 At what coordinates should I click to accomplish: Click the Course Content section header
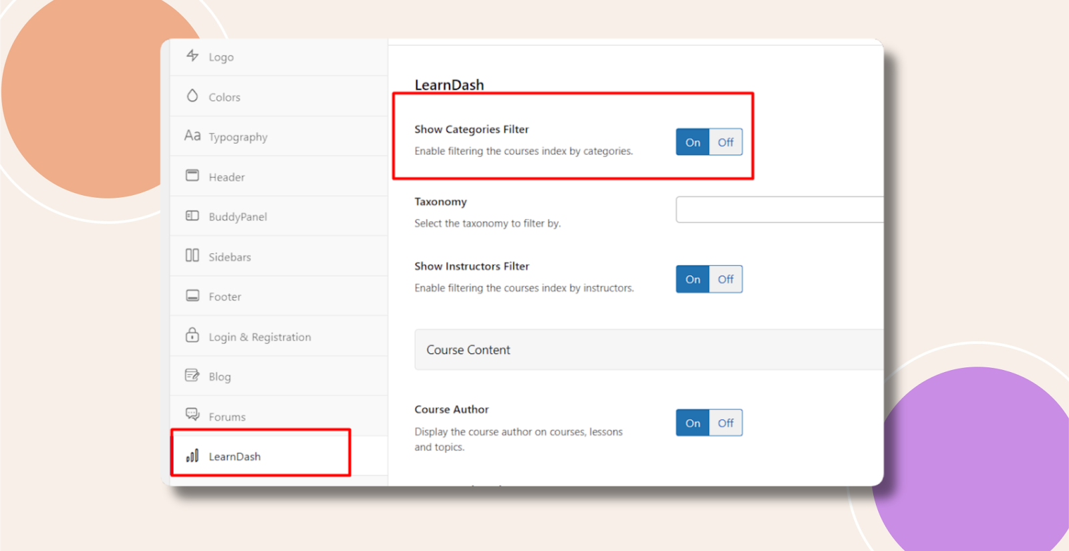click(x=649, y=349)
